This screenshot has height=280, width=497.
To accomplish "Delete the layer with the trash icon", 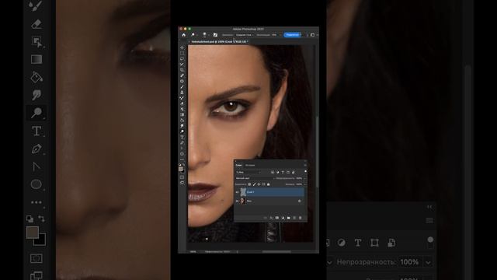I will (x=301, y=218).
